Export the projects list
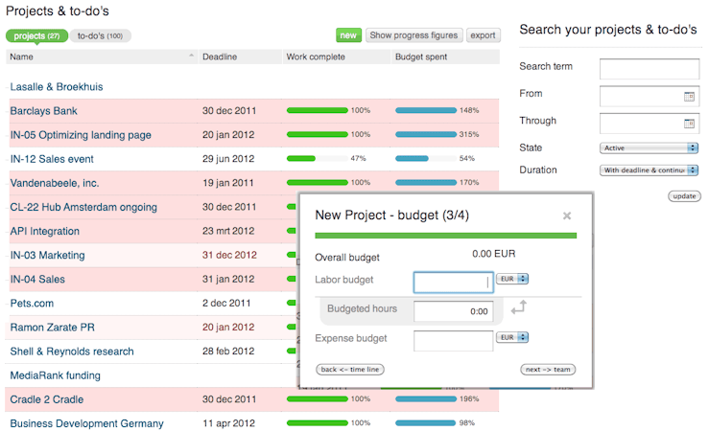Screen dimensions: 709x431 (x=483, y=35)
